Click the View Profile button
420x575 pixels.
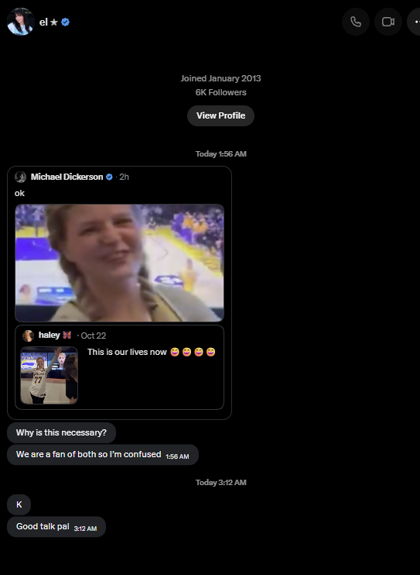[220, 115]
